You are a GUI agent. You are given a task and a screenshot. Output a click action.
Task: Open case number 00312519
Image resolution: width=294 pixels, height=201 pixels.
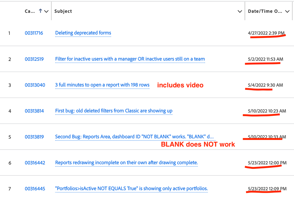[x=34, y=59]
